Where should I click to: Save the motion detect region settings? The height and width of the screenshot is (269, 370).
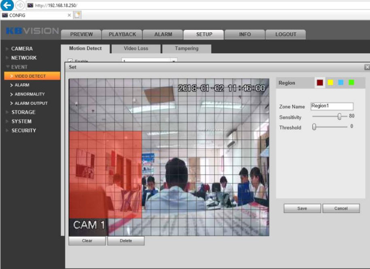coord(302,208)
